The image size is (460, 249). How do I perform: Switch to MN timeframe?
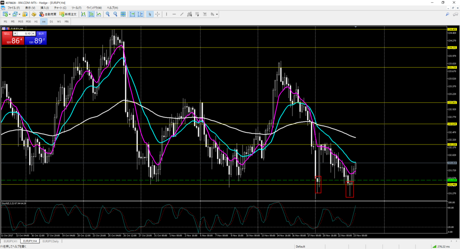[66, 22]
